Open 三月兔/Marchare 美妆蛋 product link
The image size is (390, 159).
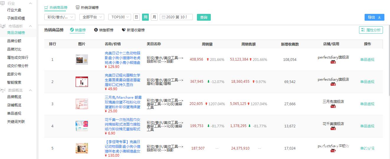123,102
